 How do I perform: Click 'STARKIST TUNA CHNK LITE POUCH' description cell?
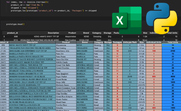[x=32, y=71]
